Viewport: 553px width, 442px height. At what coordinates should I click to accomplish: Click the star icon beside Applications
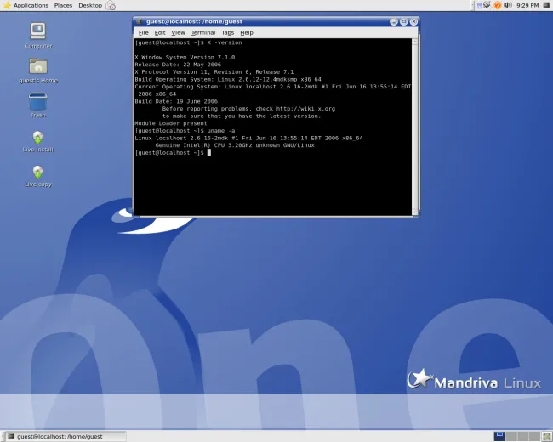click(7, 5)
